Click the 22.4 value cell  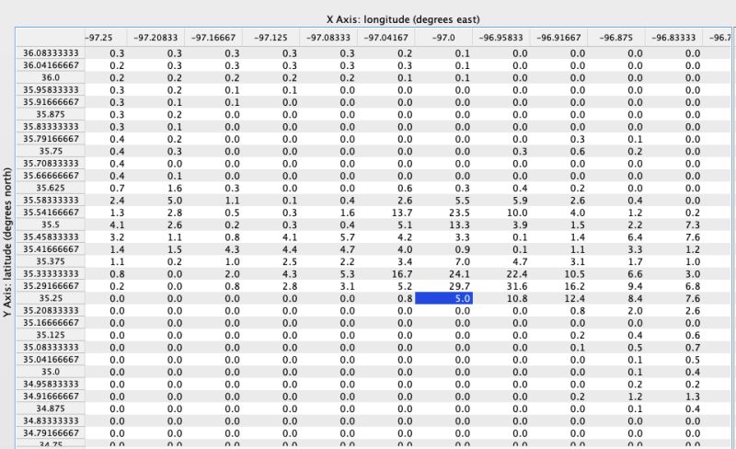coord(500,274)
